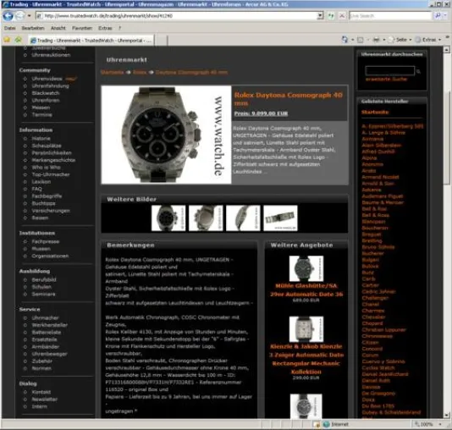The image size is (452, 430).
Task: Open the Baume & Mercier manufacturer link
Action: (383, 202)
